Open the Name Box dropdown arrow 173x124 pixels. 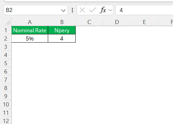[63, 11]
